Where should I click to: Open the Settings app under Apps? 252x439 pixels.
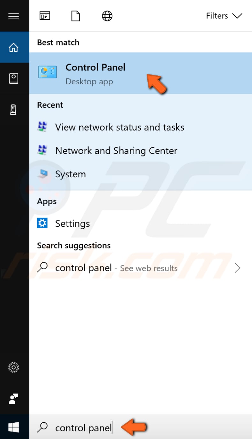click(x=72, y=223)
